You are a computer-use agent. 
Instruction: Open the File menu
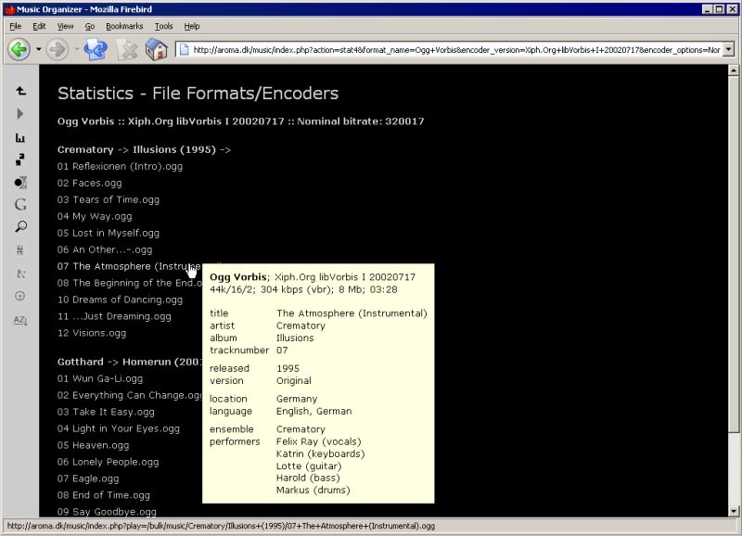15,26
